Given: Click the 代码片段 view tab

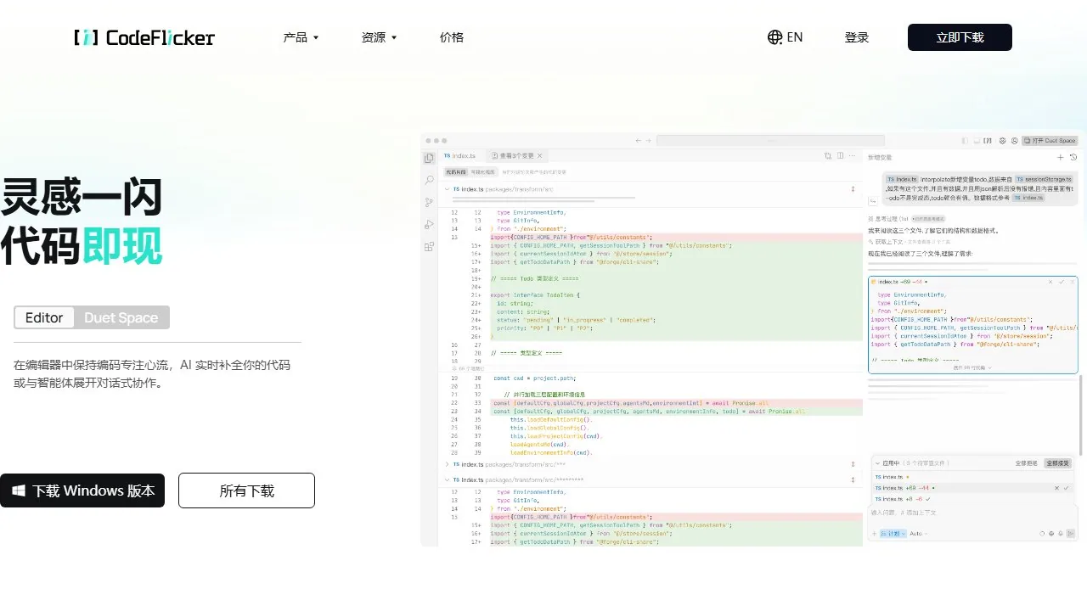Looking at the screenshot, I should (456, 171).
